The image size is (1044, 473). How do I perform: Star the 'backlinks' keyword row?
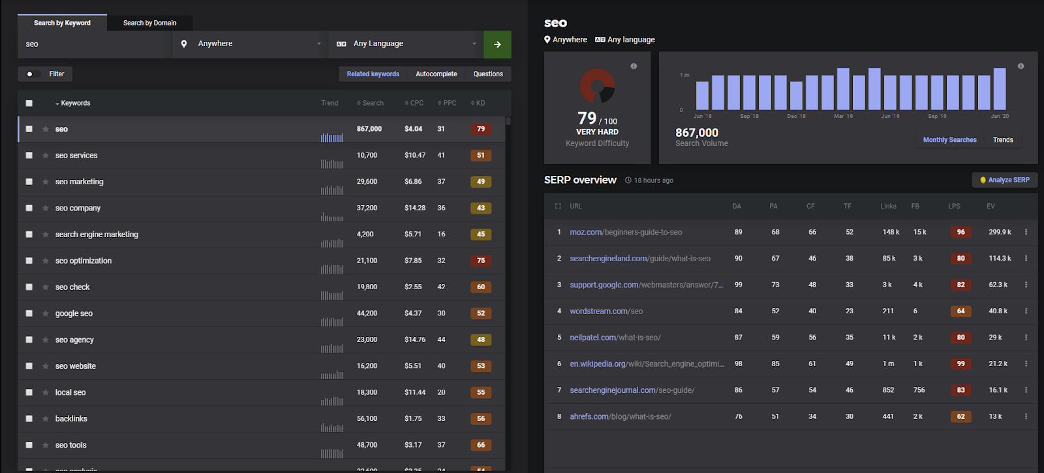coord(46,419)
